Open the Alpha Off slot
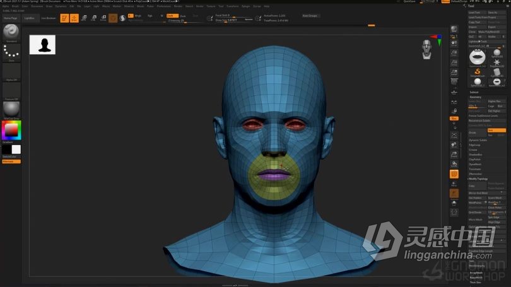Screen dimensions: 511x287 [x=11, y=72]
